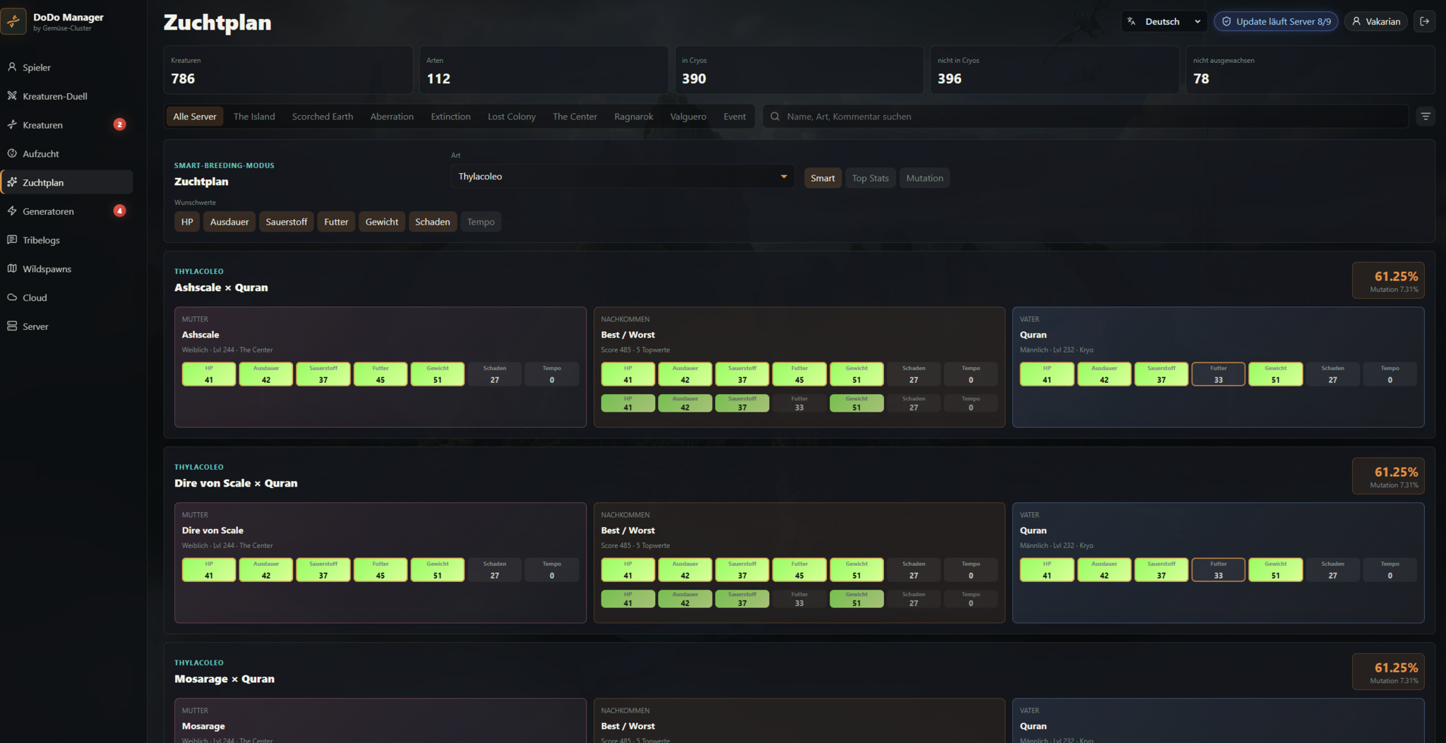Toggle the Gewicht Wunschwert chip
This screenshot has width=1446, height=743.
pyautogui.click(x=382, y=222)
